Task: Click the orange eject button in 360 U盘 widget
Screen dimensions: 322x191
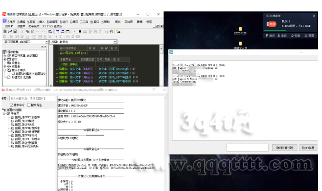Action: pyautogui.click(x=271, y=24)
